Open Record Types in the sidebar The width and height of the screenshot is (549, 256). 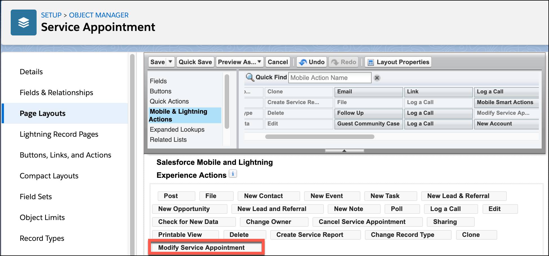coord(42,238)
